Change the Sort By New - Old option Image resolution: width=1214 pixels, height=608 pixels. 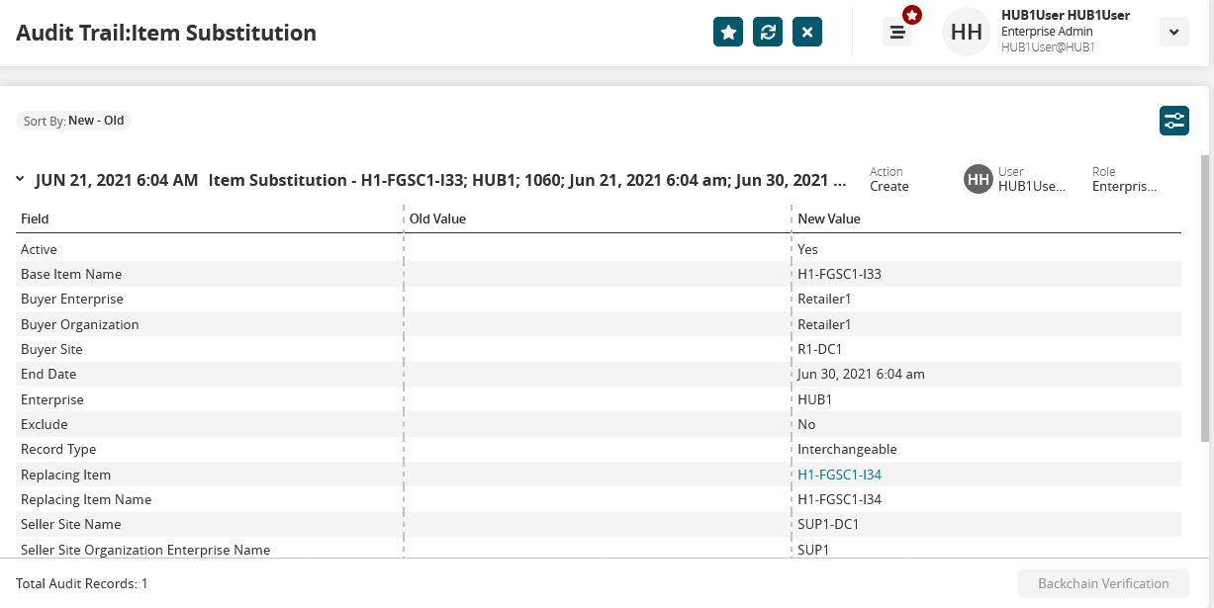point(74,121)
